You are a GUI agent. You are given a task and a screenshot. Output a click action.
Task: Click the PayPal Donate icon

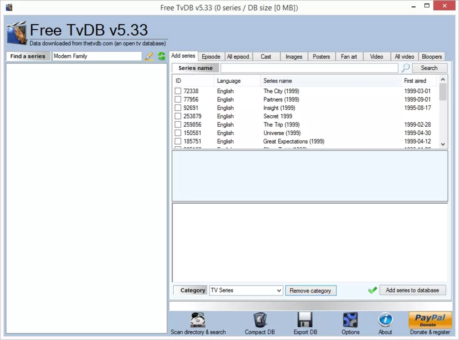pos(430,320)
